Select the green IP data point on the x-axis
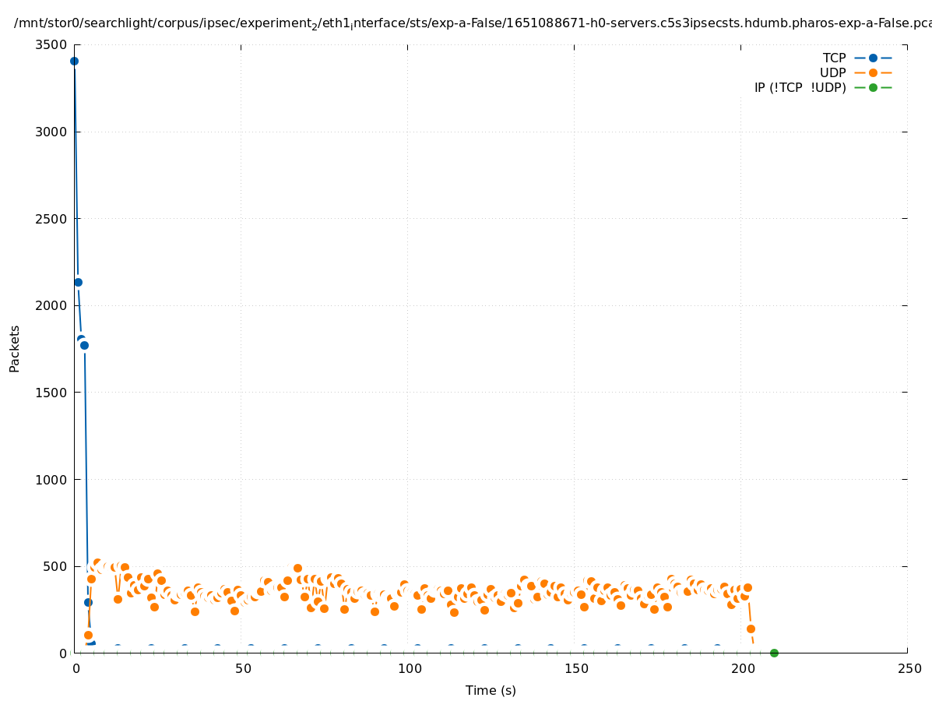 point(774,653)
